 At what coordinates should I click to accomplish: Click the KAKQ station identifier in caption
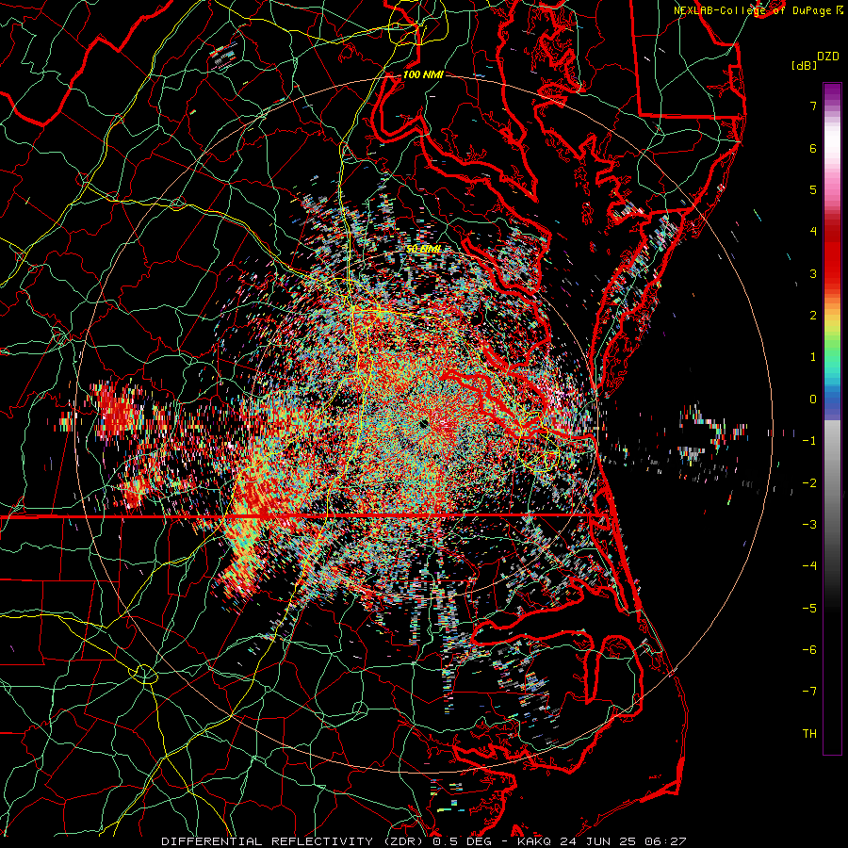[x=534, y=841]
